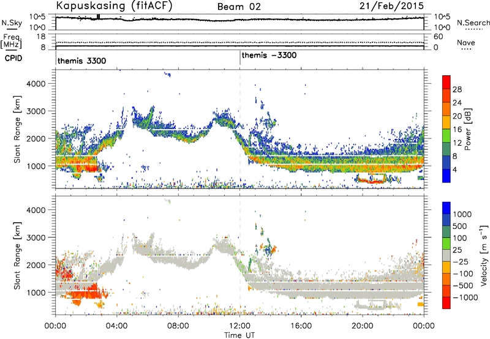The height and width of the screenshot is (339, 490).
Task: Pick the blue top segment of Velocity colorbar
Action: [x=447, y=208]
